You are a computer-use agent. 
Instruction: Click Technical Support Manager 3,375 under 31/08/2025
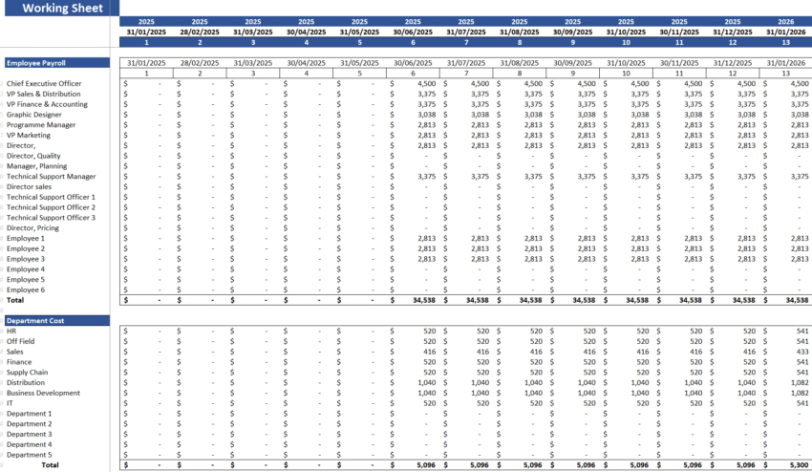[x=533, y=177]
